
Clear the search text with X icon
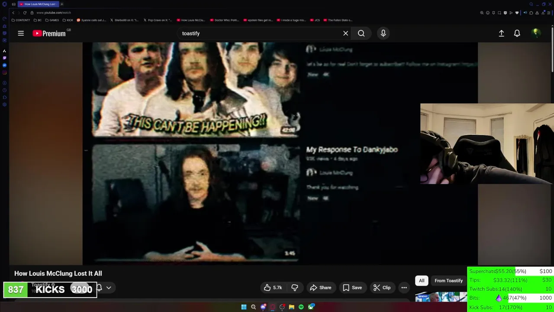[345, 33]
